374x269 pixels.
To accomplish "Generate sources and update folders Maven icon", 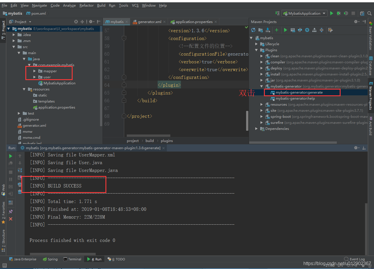I will point(260,30).
